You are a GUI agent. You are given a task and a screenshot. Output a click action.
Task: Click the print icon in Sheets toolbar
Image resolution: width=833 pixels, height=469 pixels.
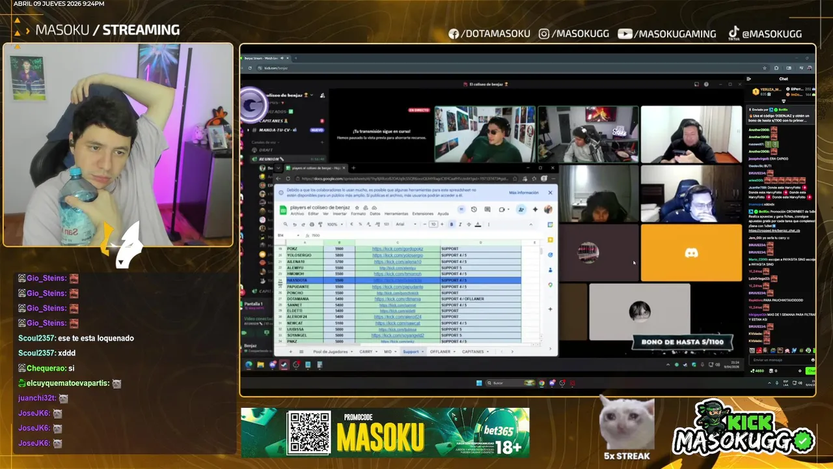pos(312,224)
